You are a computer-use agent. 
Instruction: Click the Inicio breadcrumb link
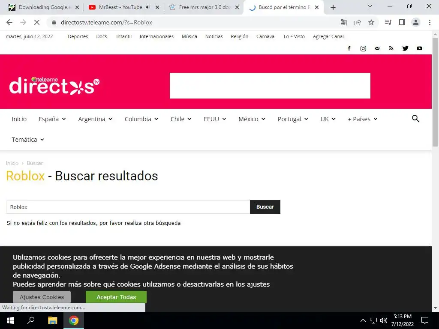(12, 163)
